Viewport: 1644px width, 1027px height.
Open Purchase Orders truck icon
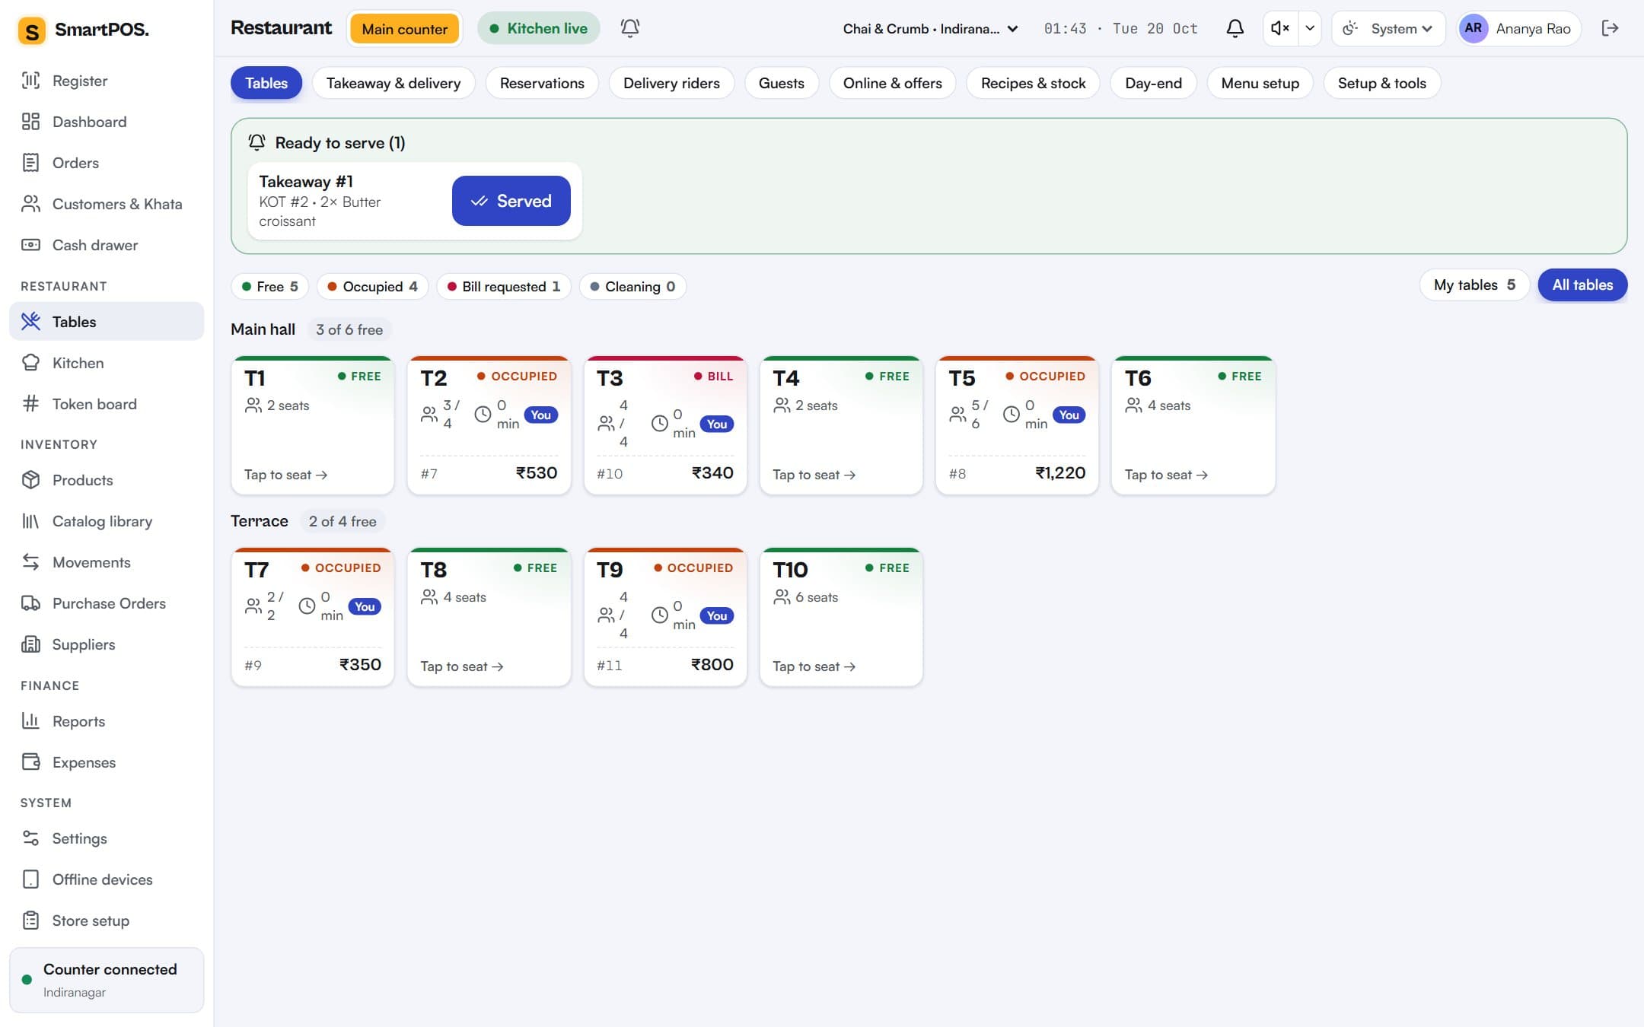(x=30, y=603)
